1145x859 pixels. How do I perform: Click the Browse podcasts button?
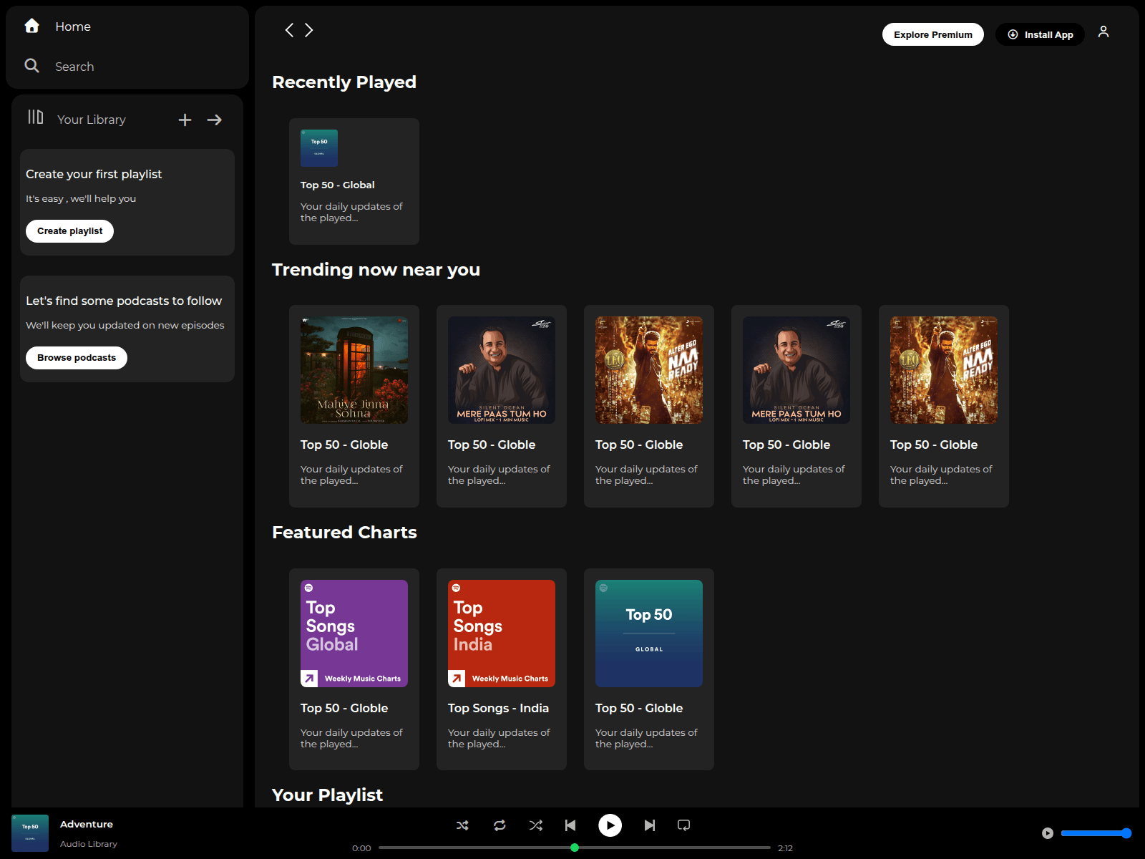pyautogui.click(x=77, y=358)
